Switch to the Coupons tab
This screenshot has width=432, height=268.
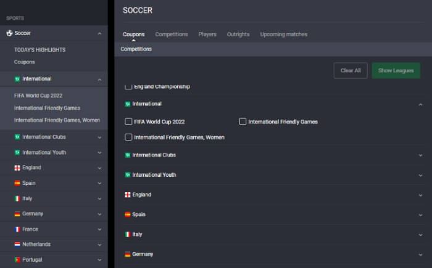pyautogui.click(x=134, y=35)
